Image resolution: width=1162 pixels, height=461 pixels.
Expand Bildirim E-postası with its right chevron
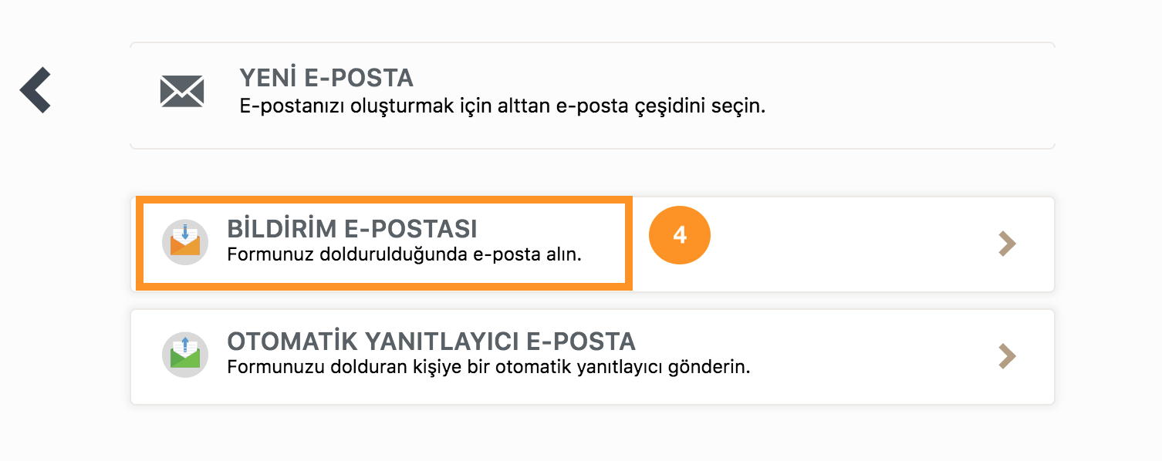pyautogui.click(x=1007, y=244)
